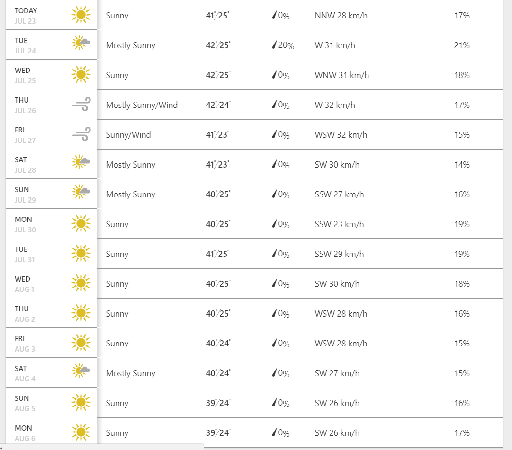Click the wind icon for Thu Jul 26
Image resolution: width=512 pixels, height=450 pixels.
[81, 105]
